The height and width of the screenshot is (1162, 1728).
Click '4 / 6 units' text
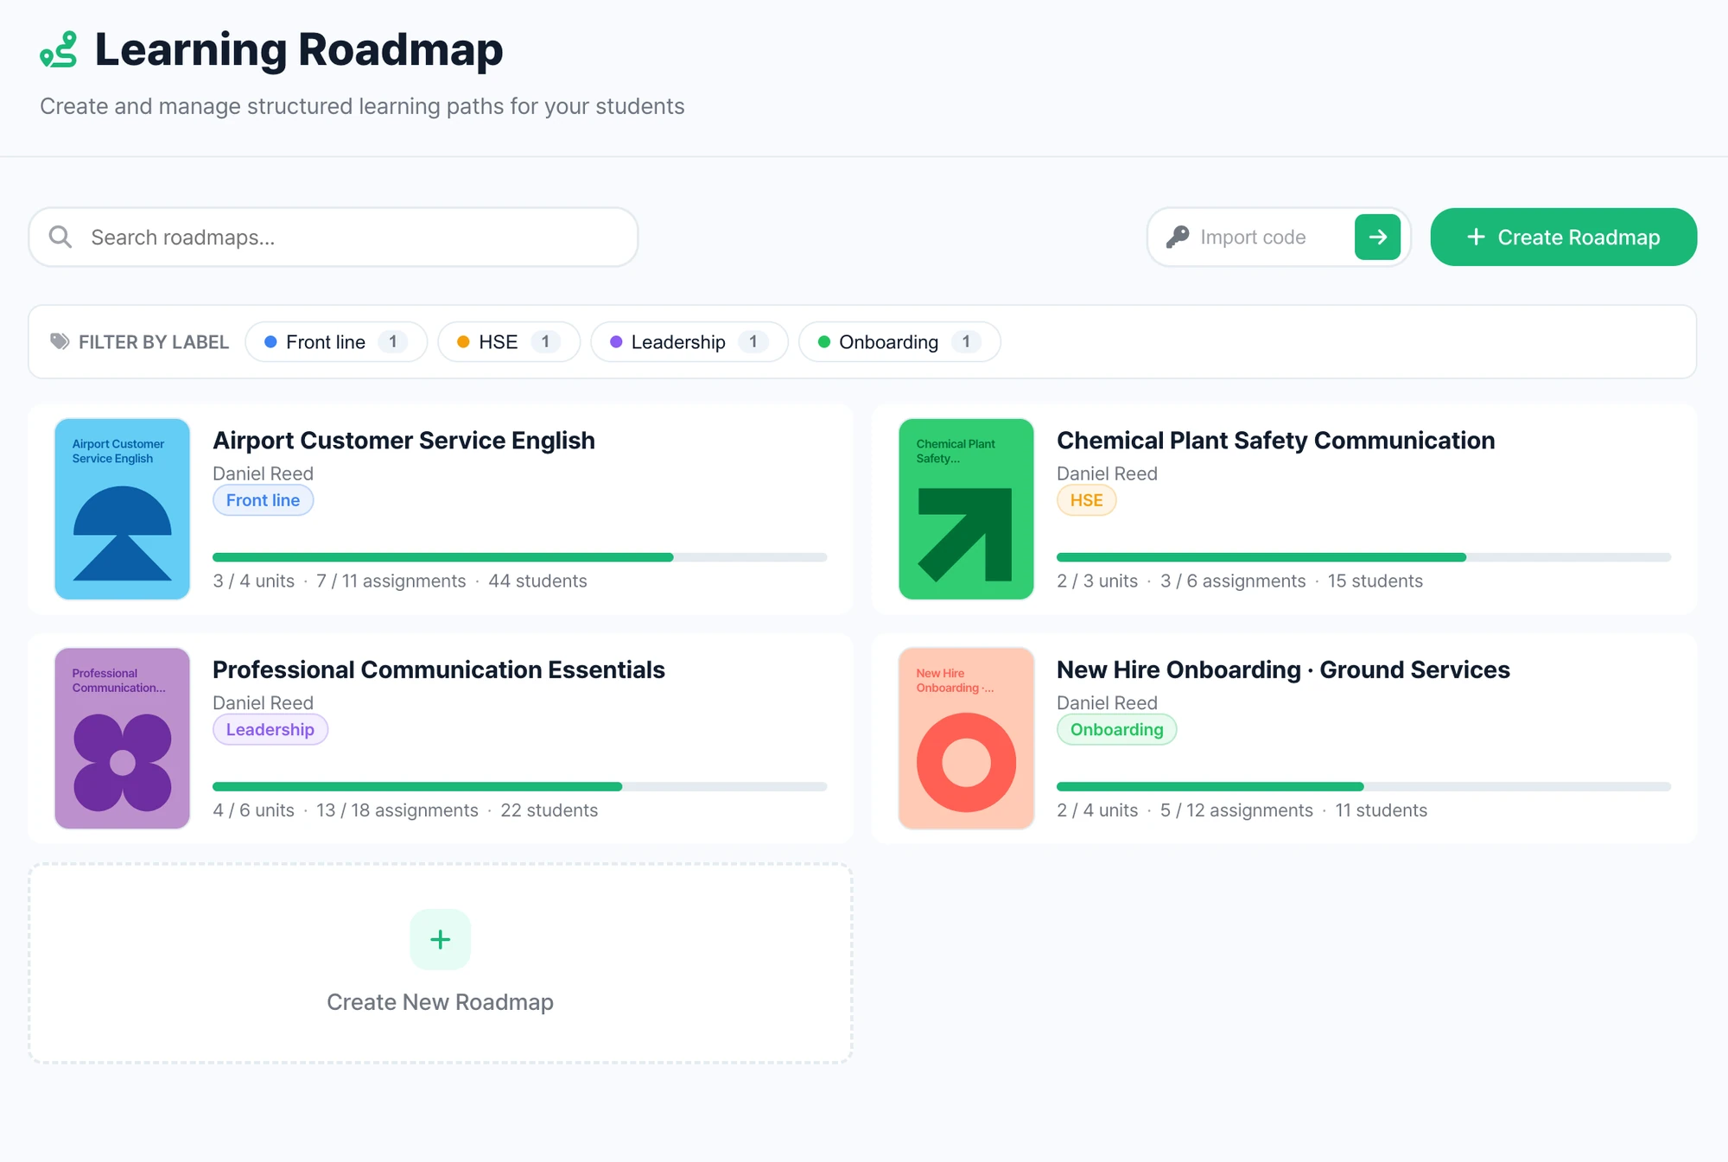click(x=254, y=811)
